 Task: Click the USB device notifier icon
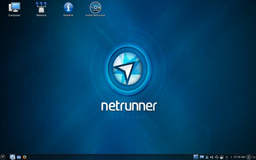(x=216, y=157)
